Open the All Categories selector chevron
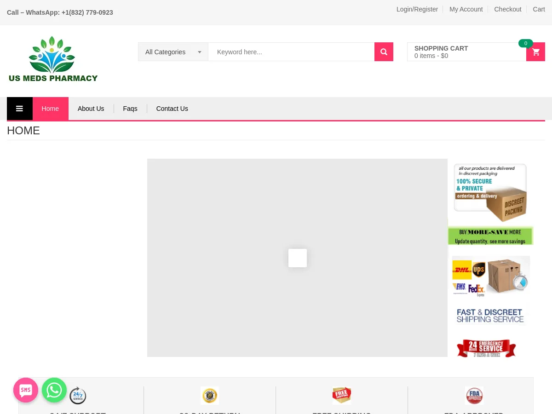This screenshot has width=552, height=414. (200, 52)
